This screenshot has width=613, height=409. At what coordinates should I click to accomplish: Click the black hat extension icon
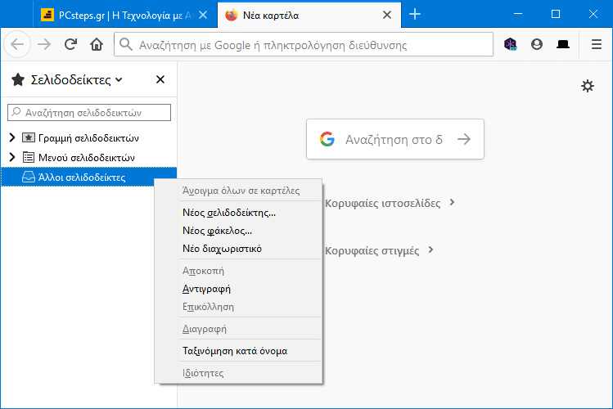pos(563,44)
